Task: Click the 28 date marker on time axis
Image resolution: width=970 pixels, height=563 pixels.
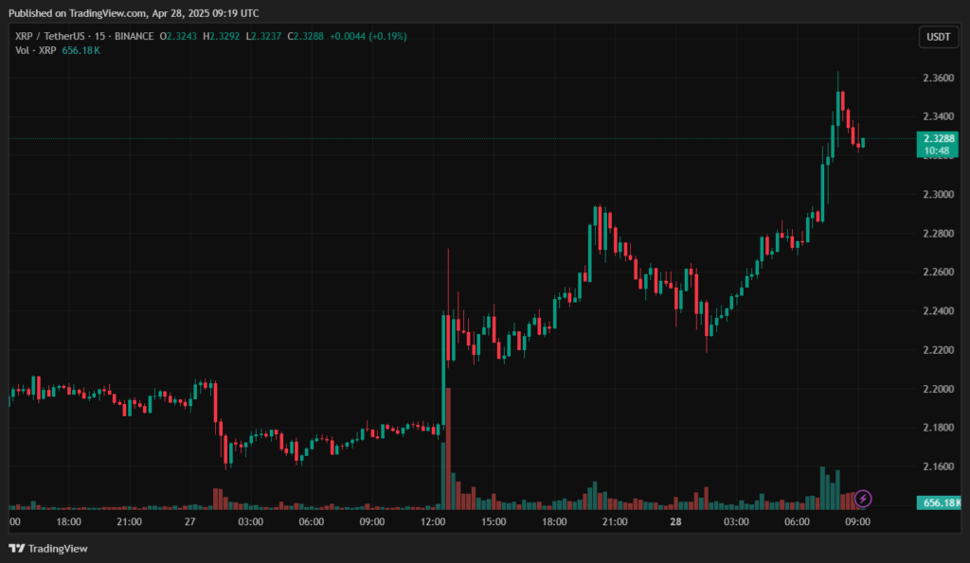Action: click(x=676, y=521)
